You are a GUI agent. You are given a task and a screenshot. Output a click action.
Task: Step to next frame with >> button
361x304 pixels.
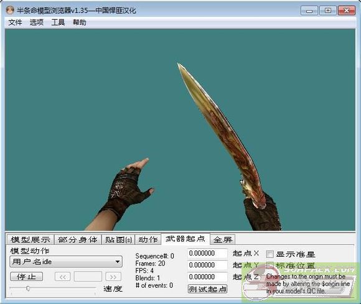click(x=113, y=277)
